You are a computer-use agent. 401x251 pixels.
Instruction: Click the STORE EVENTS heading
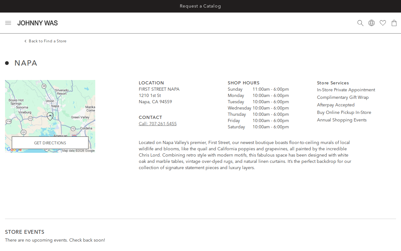[25, 232]
